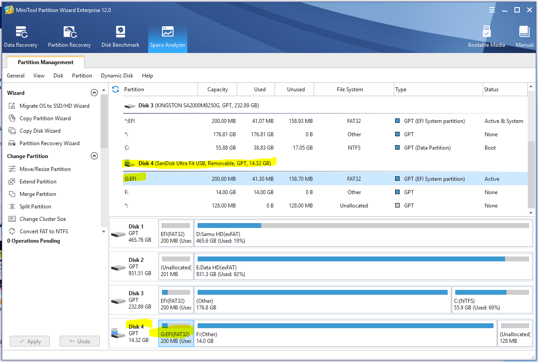Select the *:EFI row under Disk 3

(326, 121)
